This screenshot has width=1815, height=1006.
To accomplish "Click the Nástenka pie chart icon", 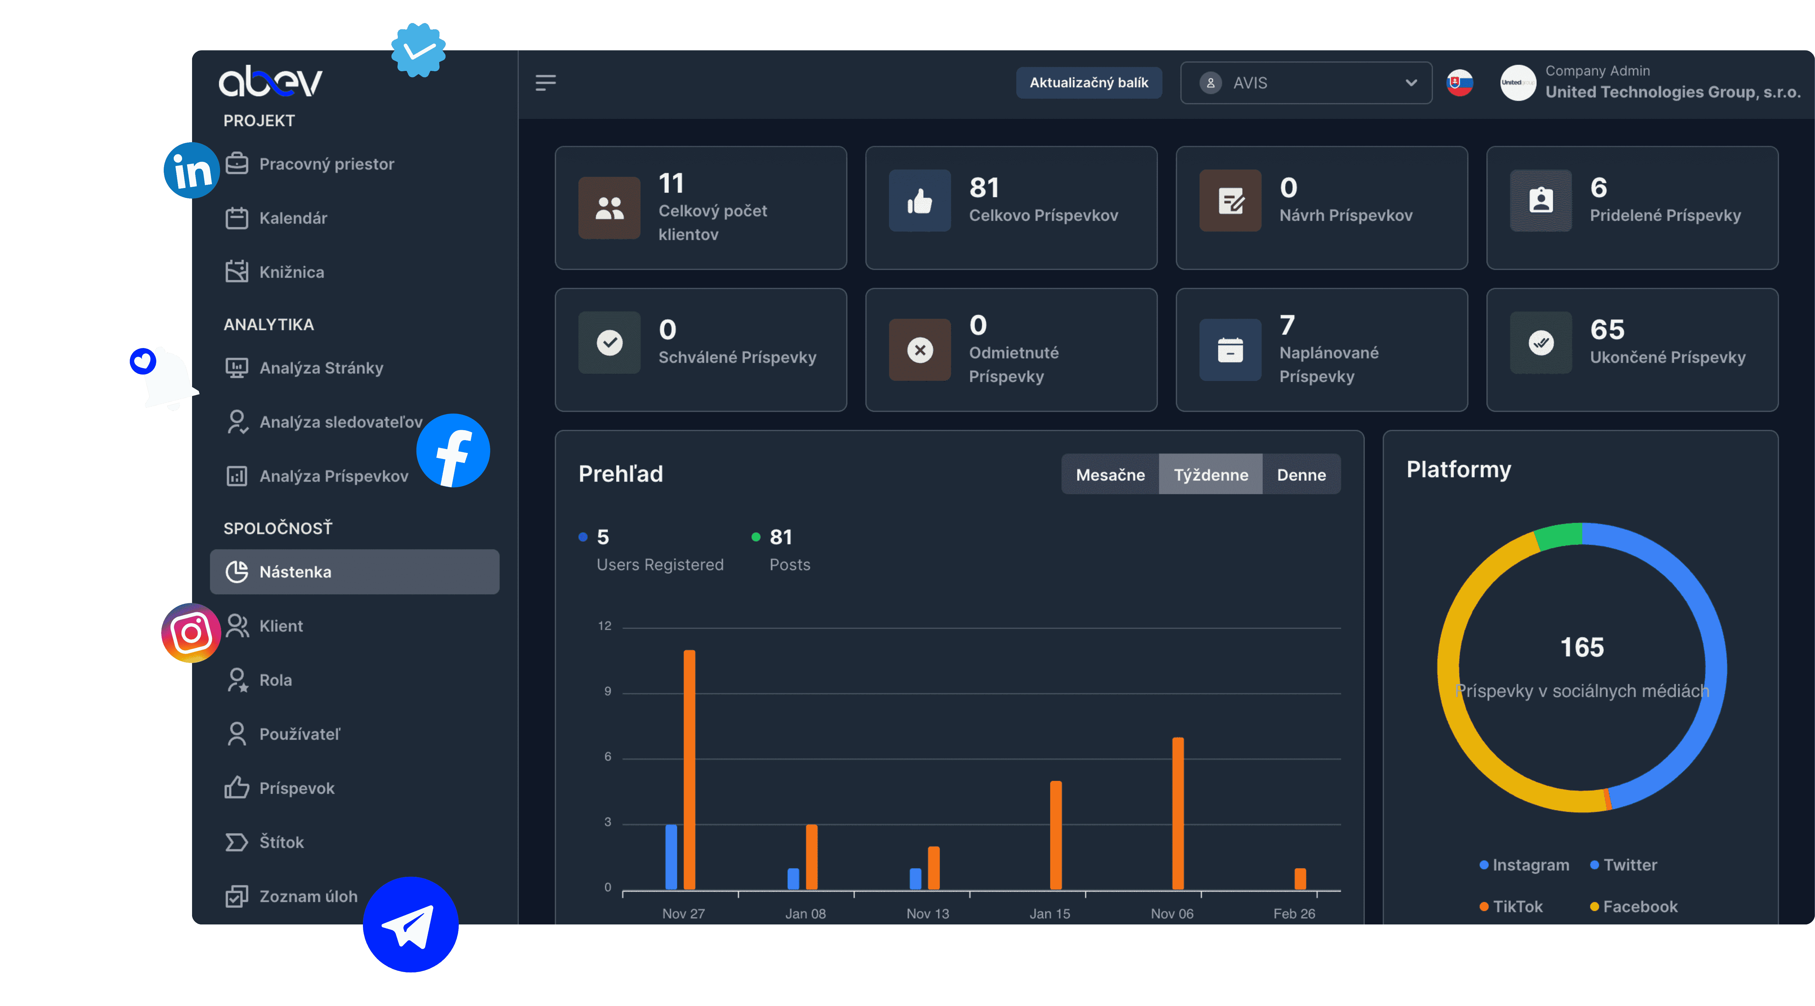I will 237,572.
